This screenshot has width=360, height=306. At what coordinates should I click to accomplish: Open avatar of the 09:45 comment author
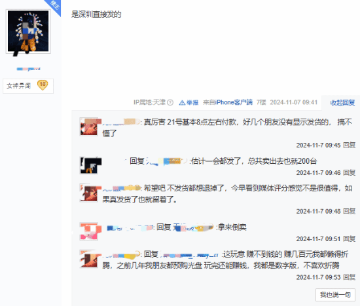(x=89, y=126)
